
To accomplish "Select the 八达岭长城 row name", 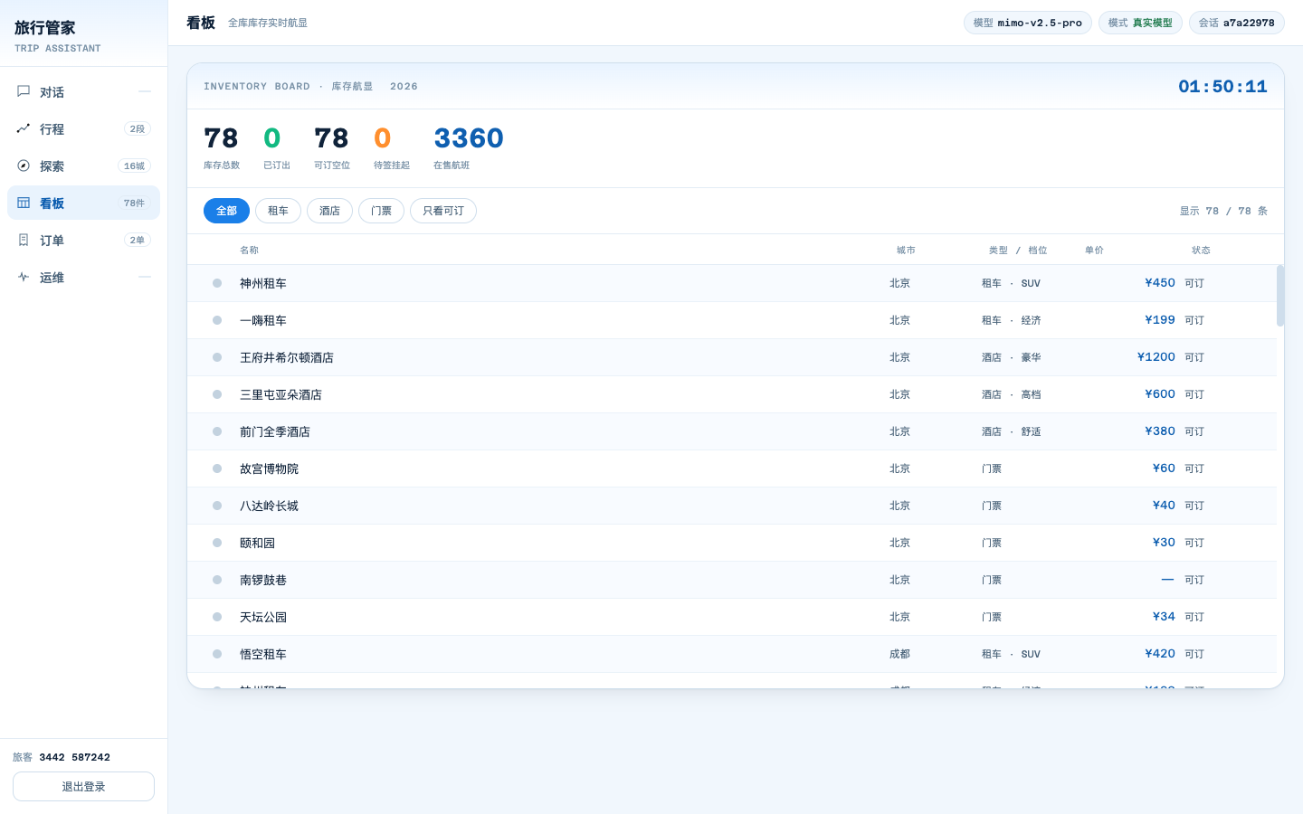I will (269, 506).
